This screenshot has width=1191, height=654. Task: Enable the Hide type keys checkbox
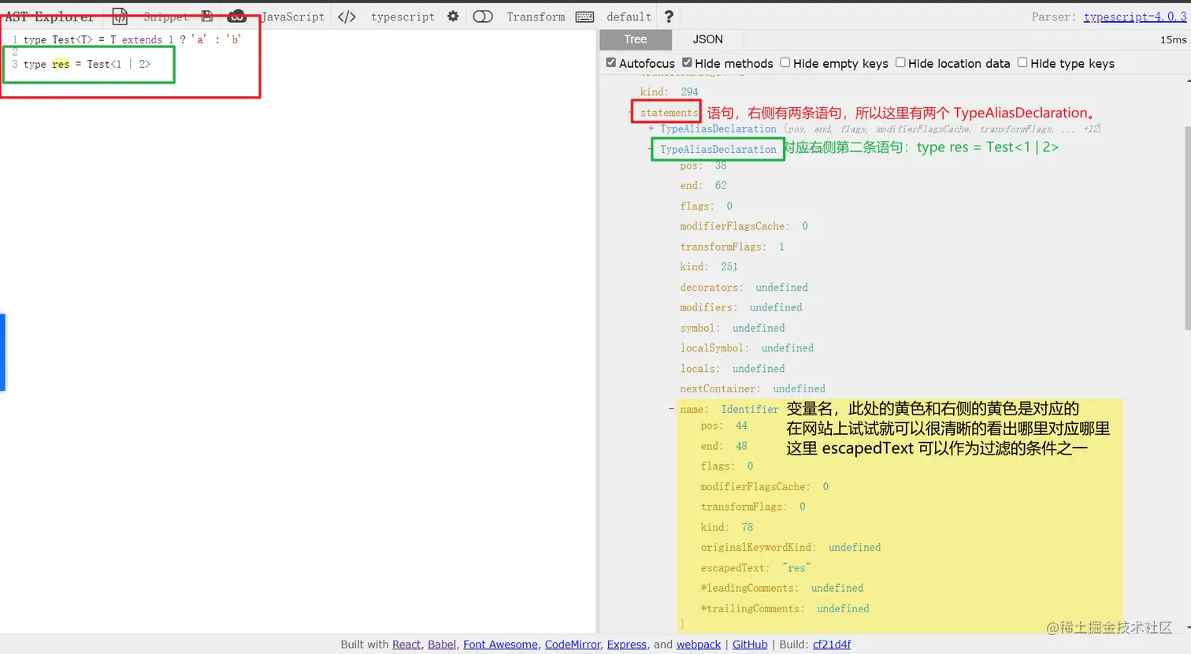[1022, 62]
